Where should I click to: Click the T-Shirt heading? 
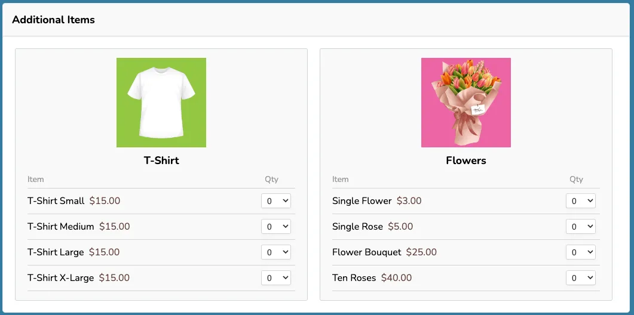click(161, 160)
